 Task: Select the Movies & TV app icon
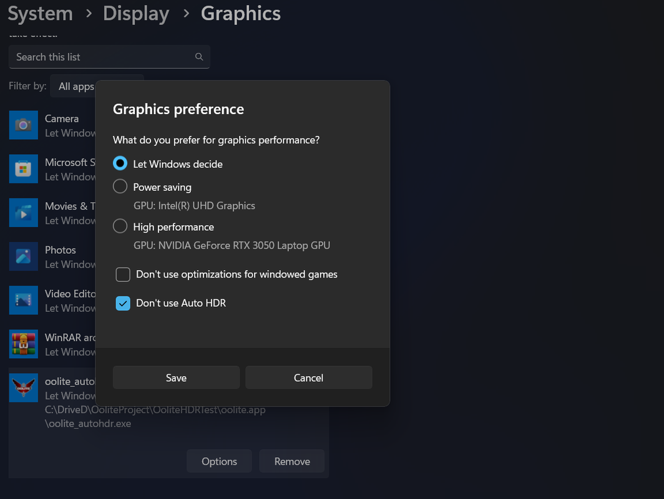(x=24, y=213)
